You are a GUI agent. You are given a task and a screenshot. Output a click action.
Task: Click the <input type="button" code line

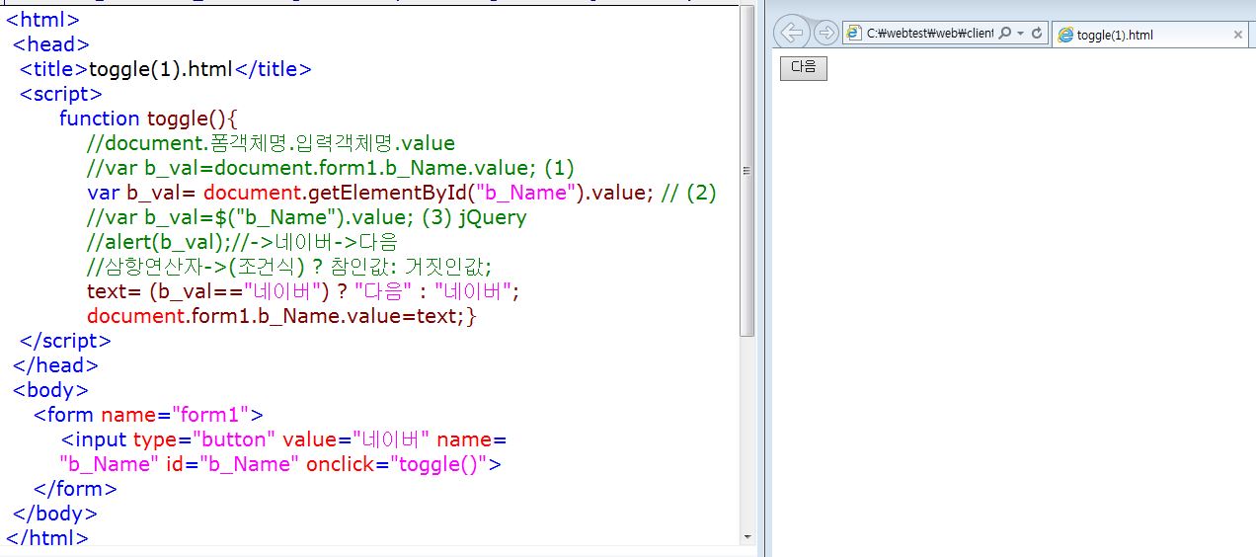[x=283, y=439]
